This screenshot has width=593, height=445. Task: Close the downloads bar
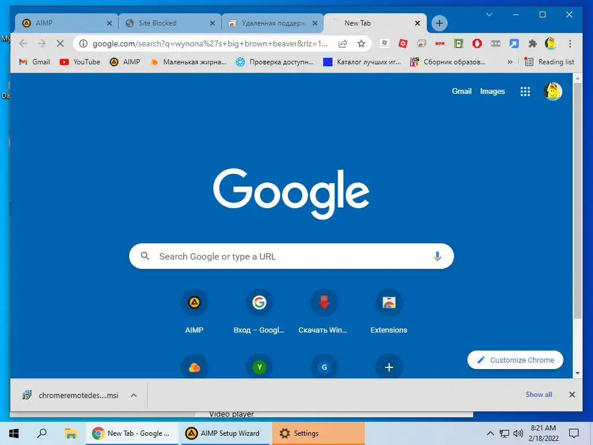pos(572,395)
